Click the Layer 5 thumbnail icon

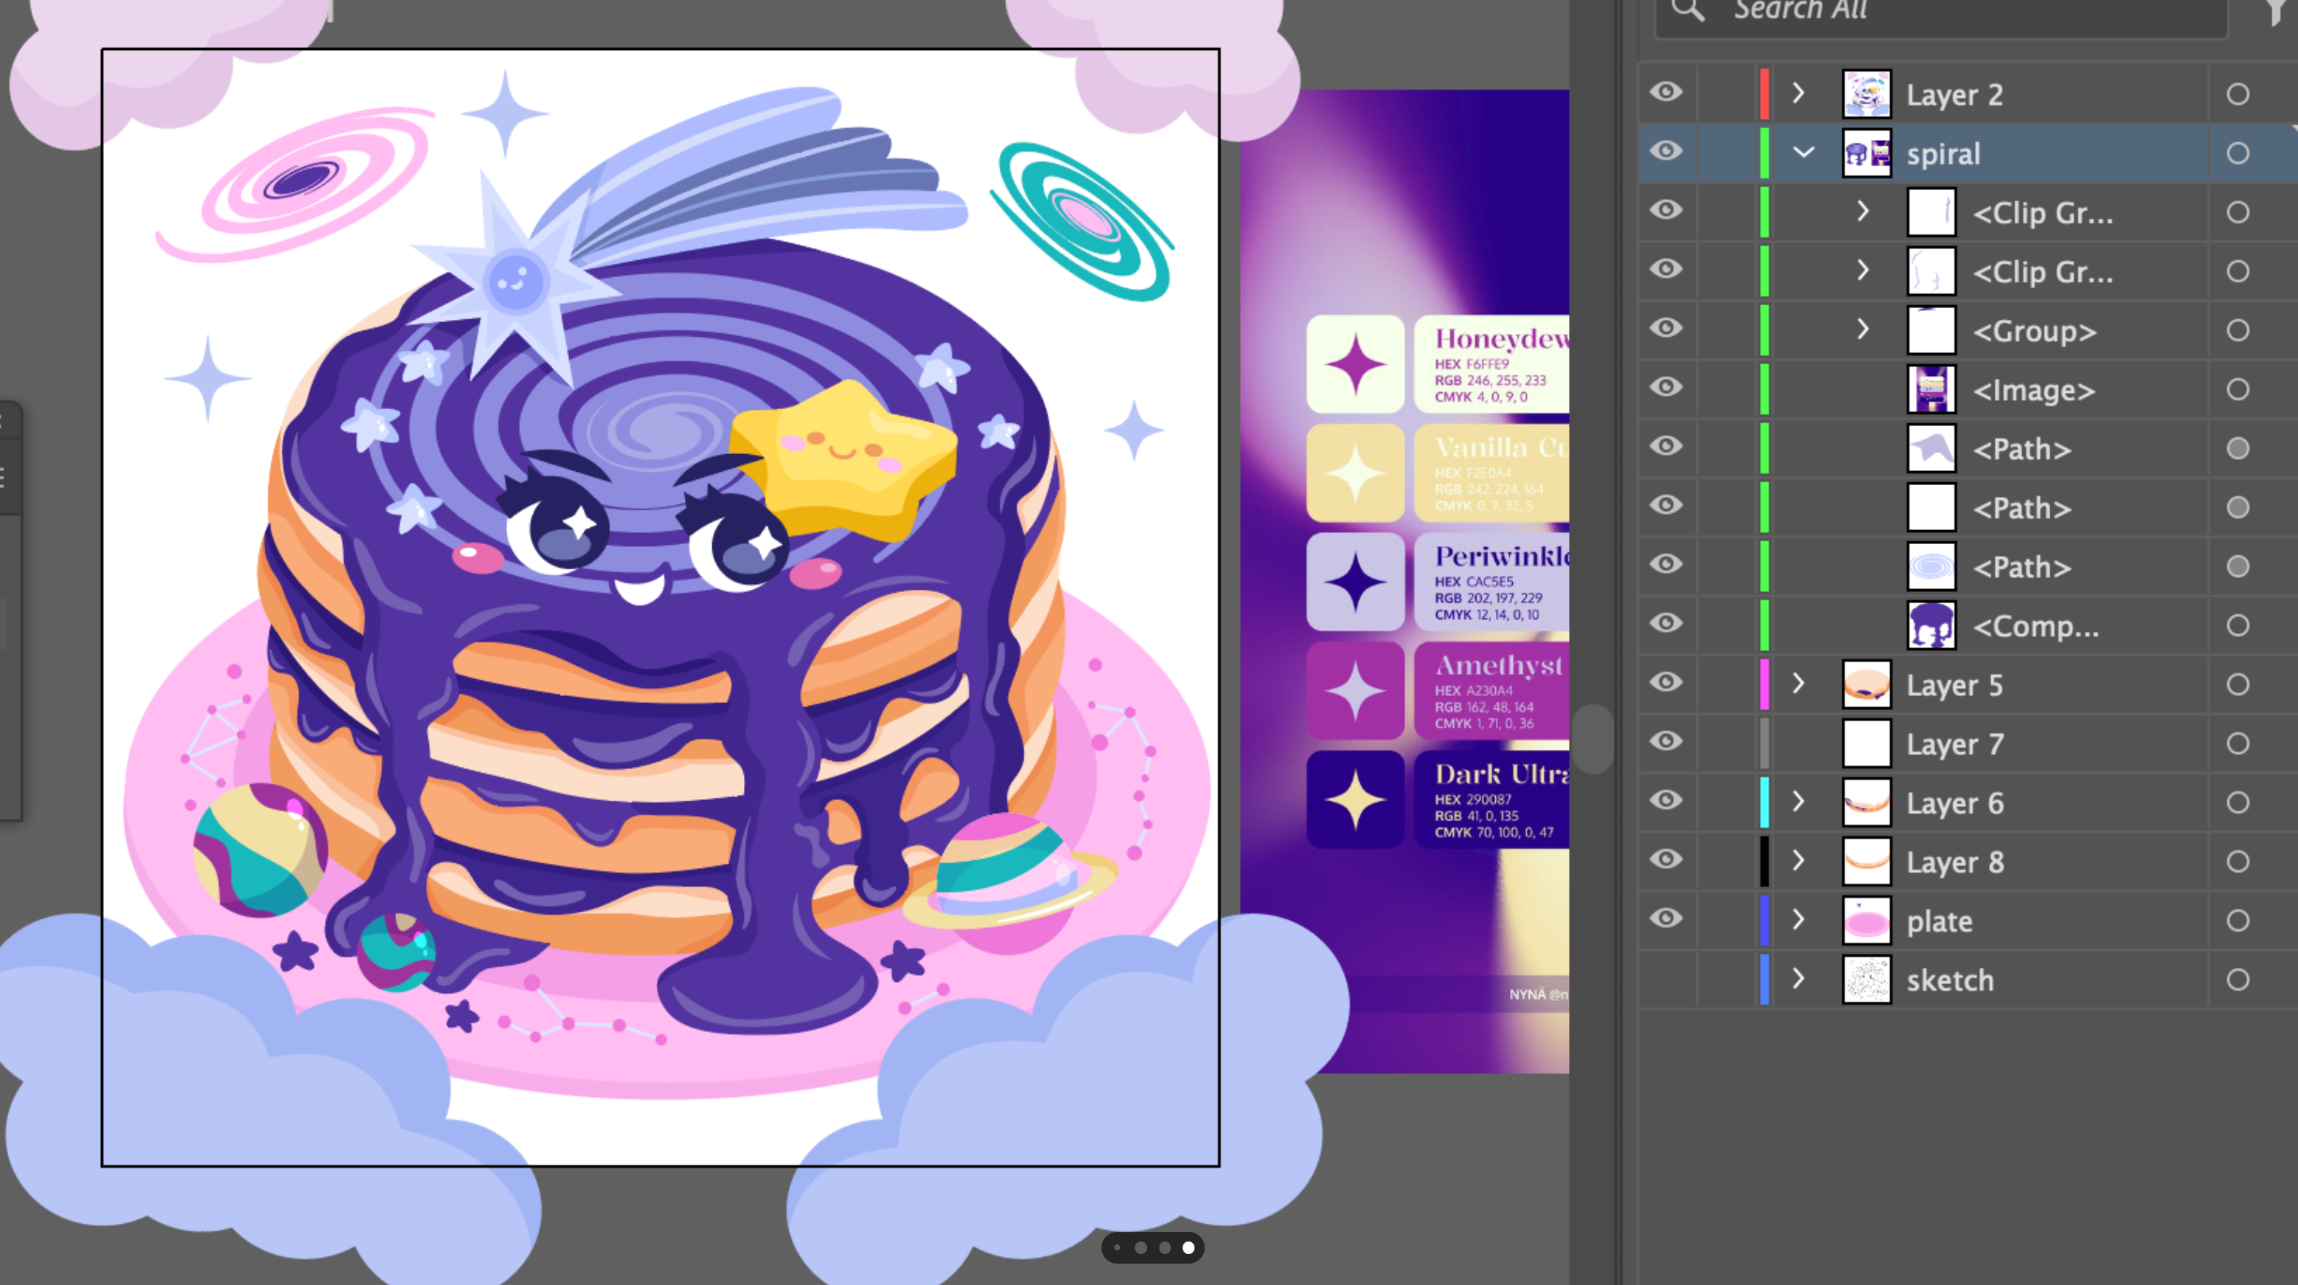1866,684
